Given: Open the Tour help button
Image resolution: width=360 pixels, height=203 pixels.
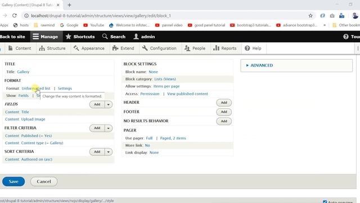Looking at the screenshot, I should click(352, 37).
